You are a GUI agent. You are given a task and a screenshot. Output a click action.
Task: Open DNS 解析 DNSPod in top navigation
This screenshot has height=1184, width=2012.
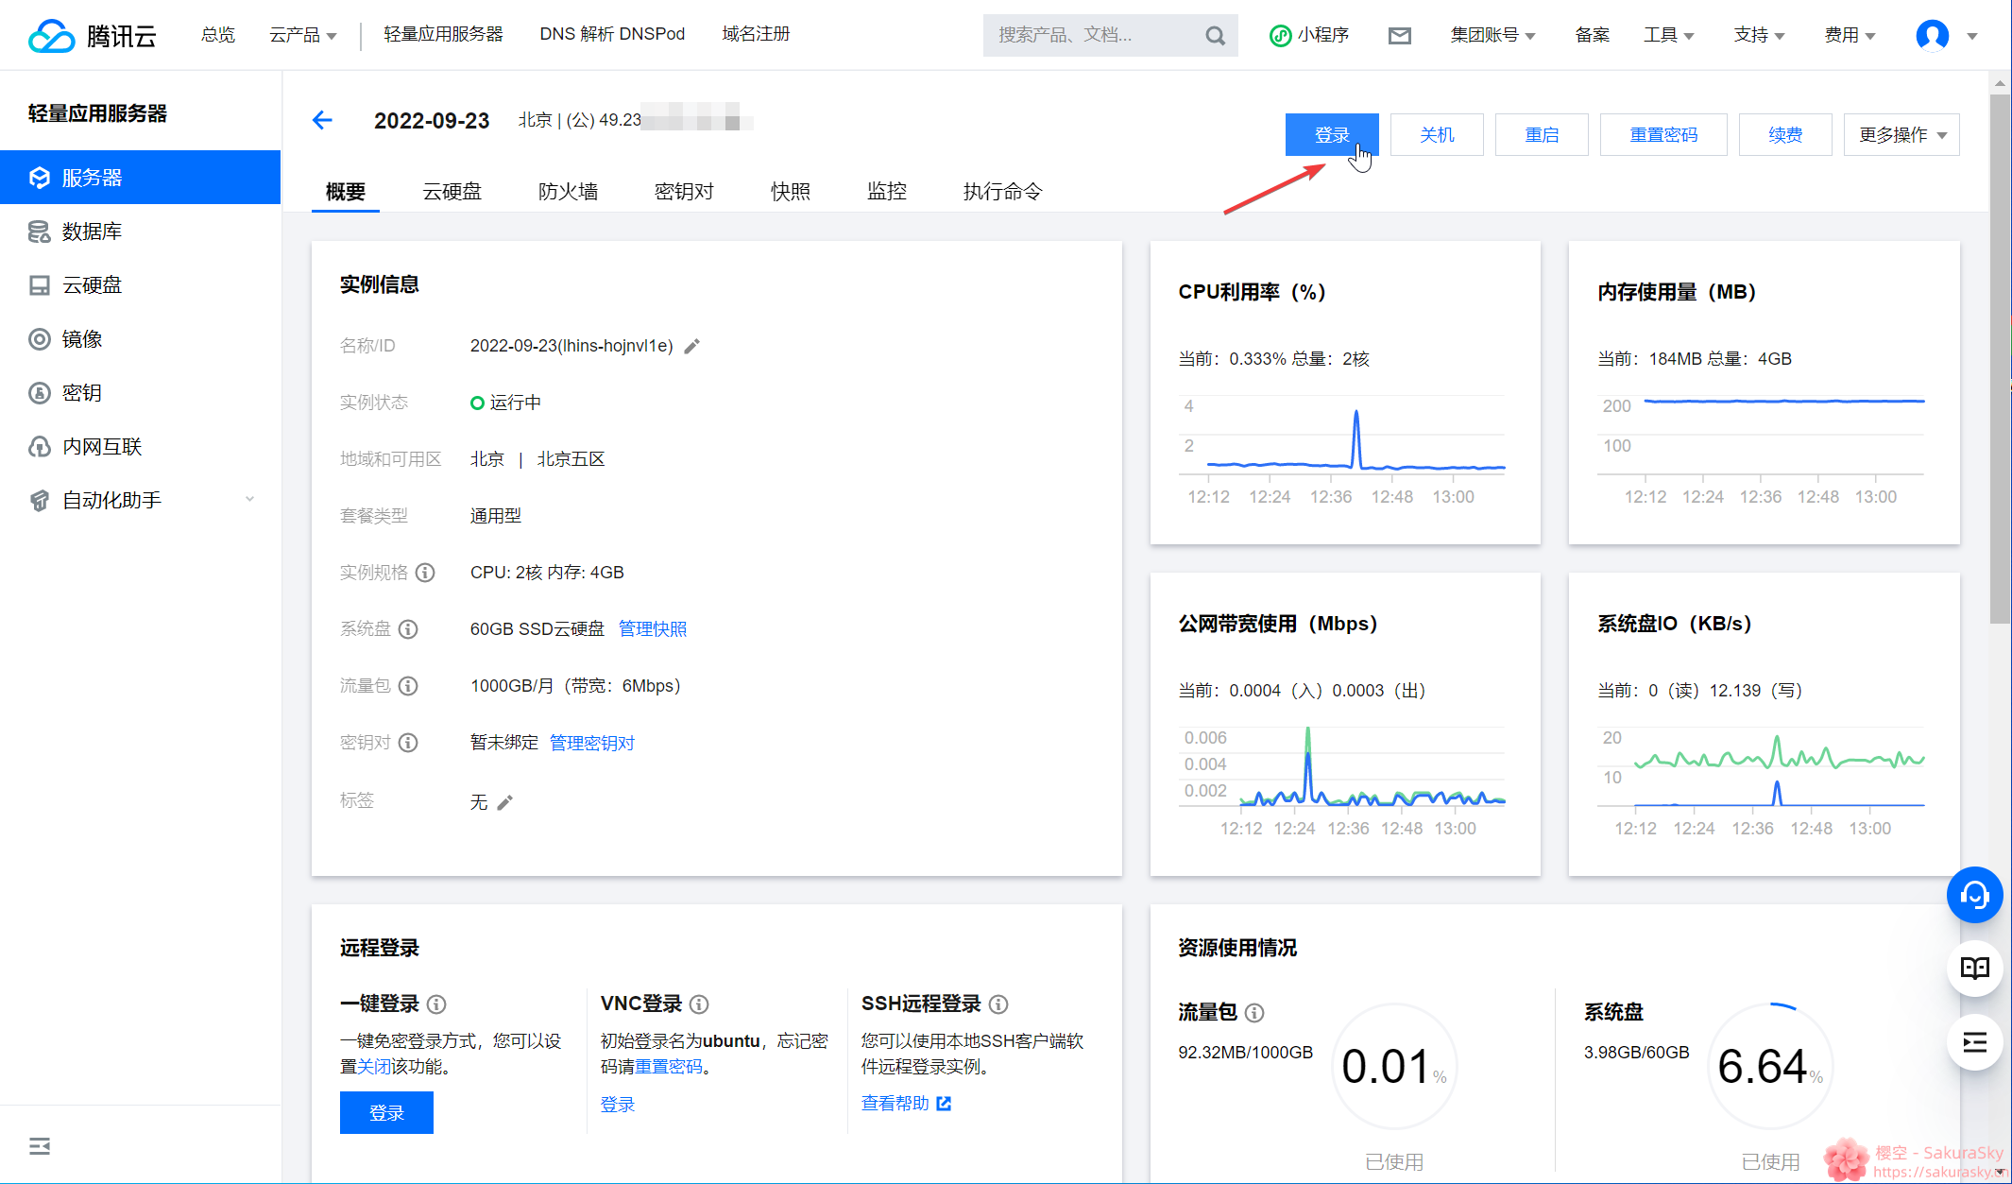pos(612,35)
